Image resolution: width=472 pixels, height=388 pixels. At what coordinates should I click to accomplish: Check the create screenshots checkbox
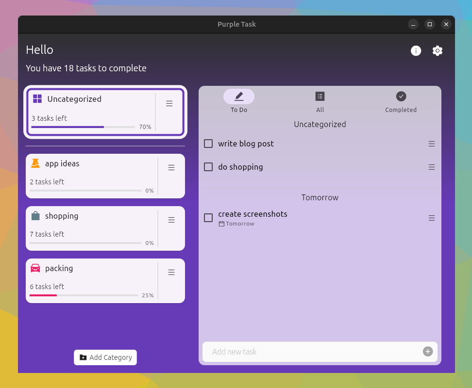click(208, 218)
